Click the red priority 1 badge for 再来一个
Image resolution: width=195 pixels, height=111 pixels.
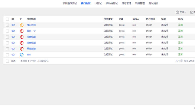[22, 31]
